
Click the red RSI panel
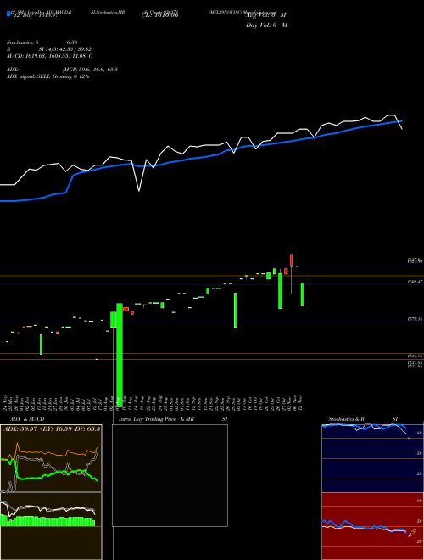(372, 526)
